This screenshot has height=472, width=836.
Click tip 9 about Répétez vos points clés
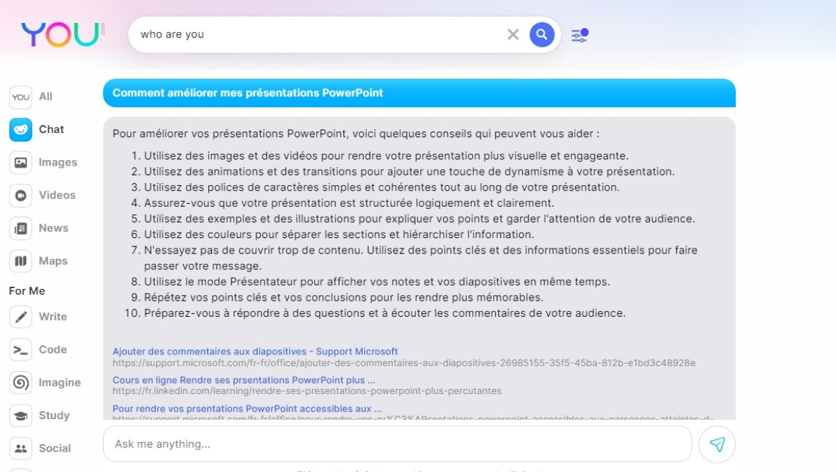[x=343, y=297]
